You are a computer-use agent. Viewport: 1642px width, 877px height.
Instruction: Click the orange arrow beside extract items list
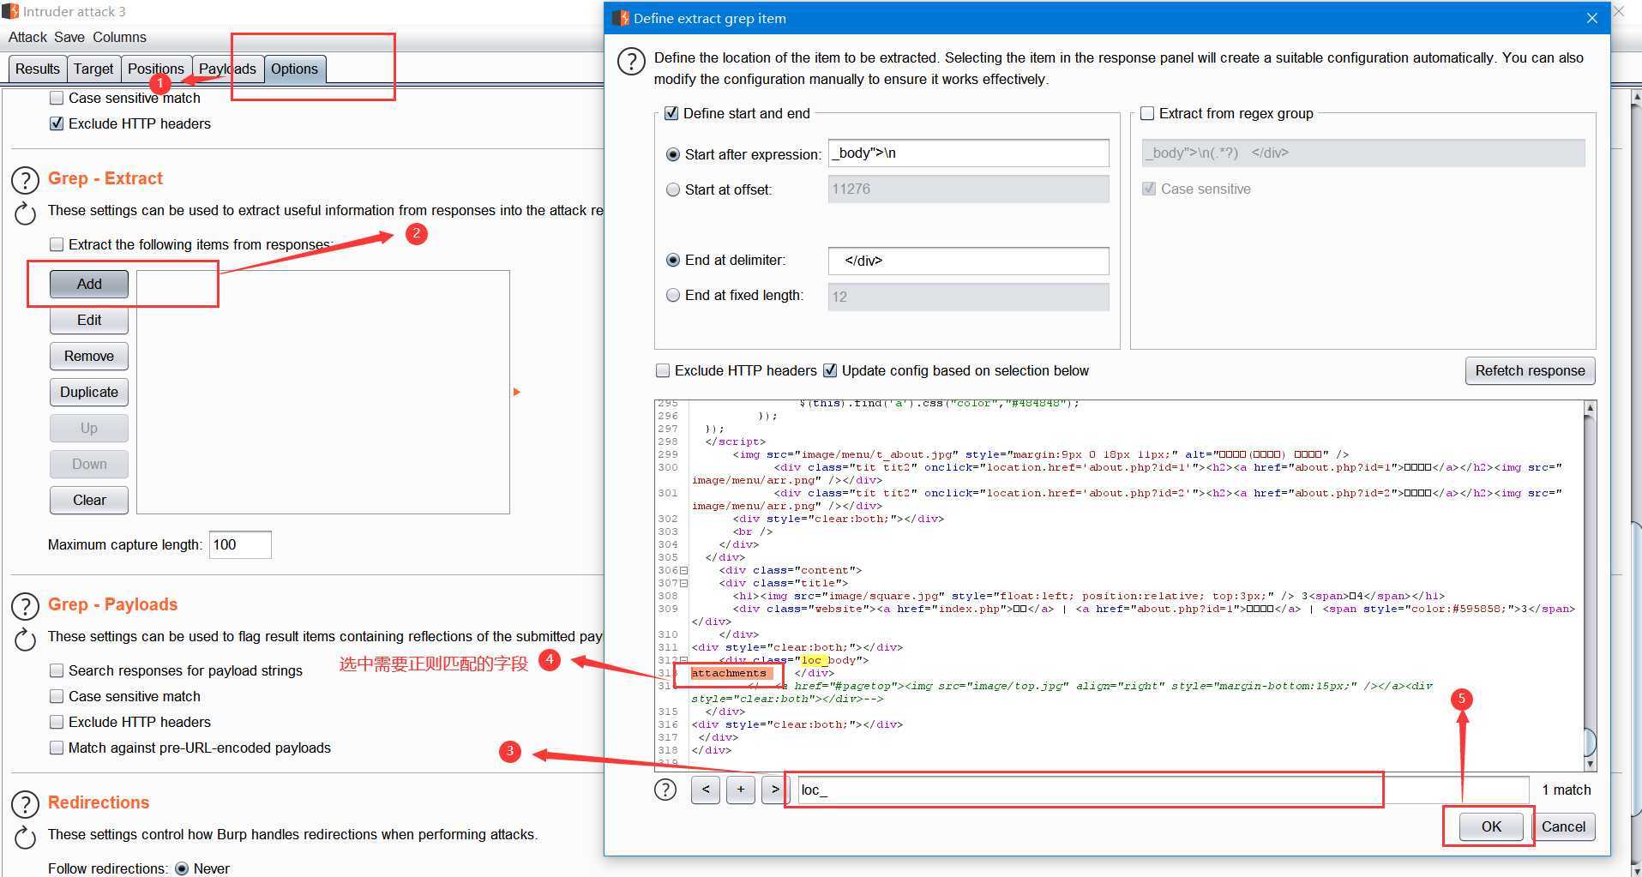[x=516, y=392]
